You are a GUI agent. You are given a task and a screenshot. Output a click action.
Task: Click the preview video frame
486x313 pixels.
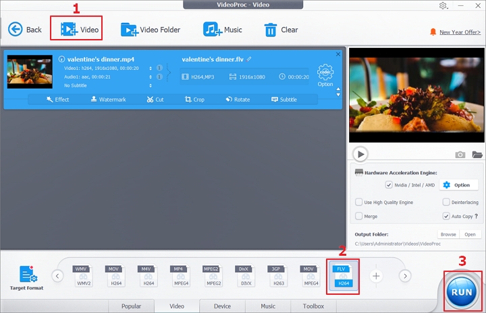click(416, 95)
